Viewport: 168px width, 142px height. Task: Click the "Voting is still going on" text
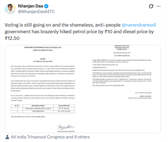29,25
